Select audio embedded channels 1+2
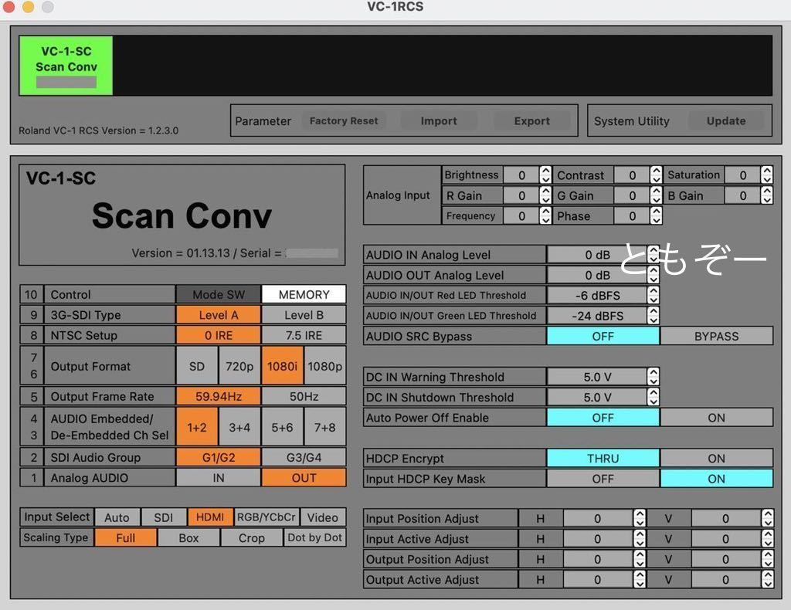This screenshot has width=791, height=610. 197,427
